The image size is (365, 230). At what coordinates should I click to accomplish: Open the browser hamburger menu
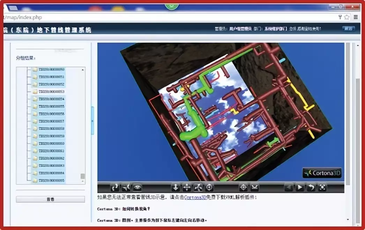pos(356,17)
